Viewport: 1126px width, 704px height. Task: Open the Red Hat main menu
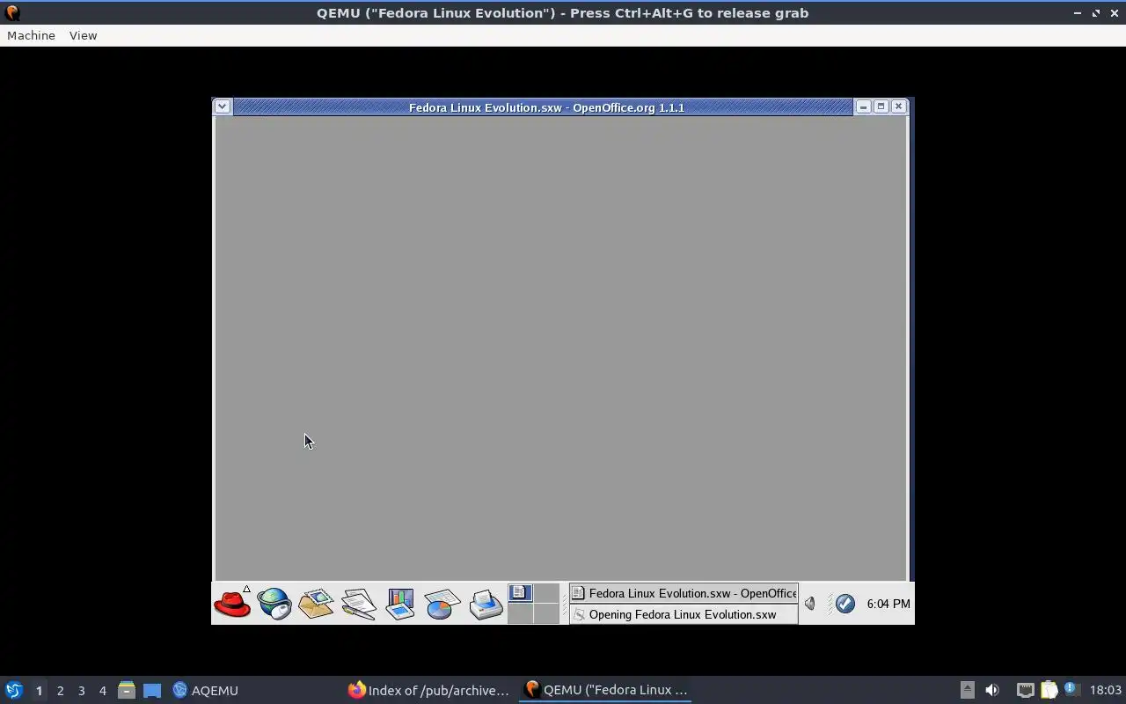[x=232, y=604]
